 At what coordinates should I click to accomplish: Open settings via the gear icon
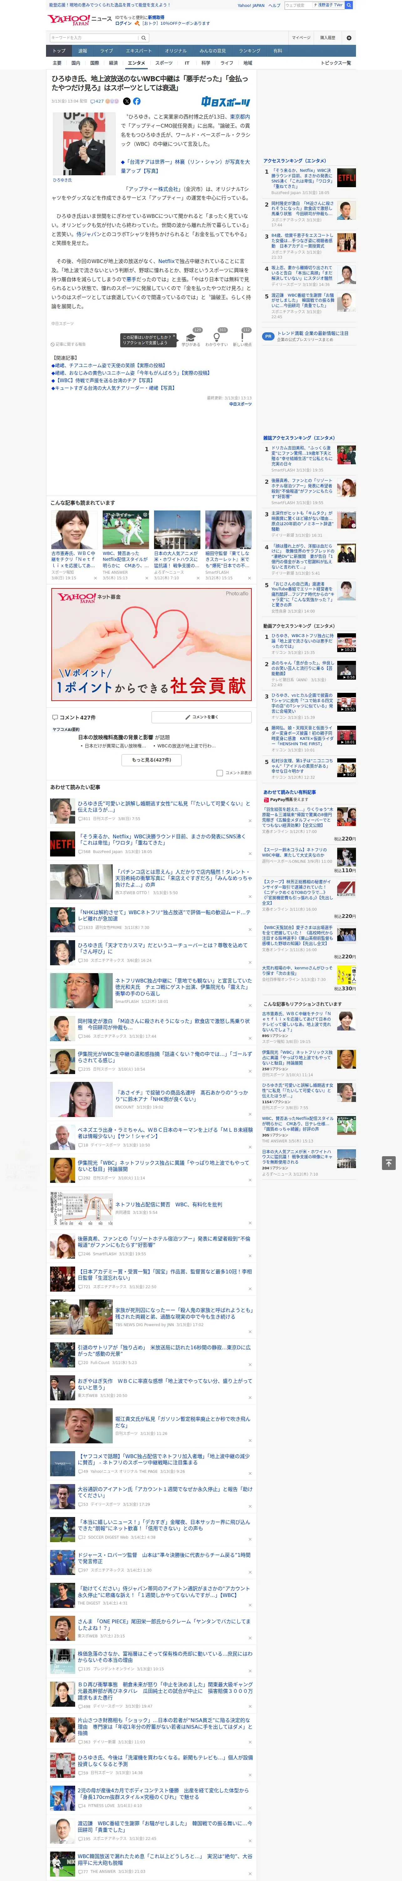click(x=349, y=37)
